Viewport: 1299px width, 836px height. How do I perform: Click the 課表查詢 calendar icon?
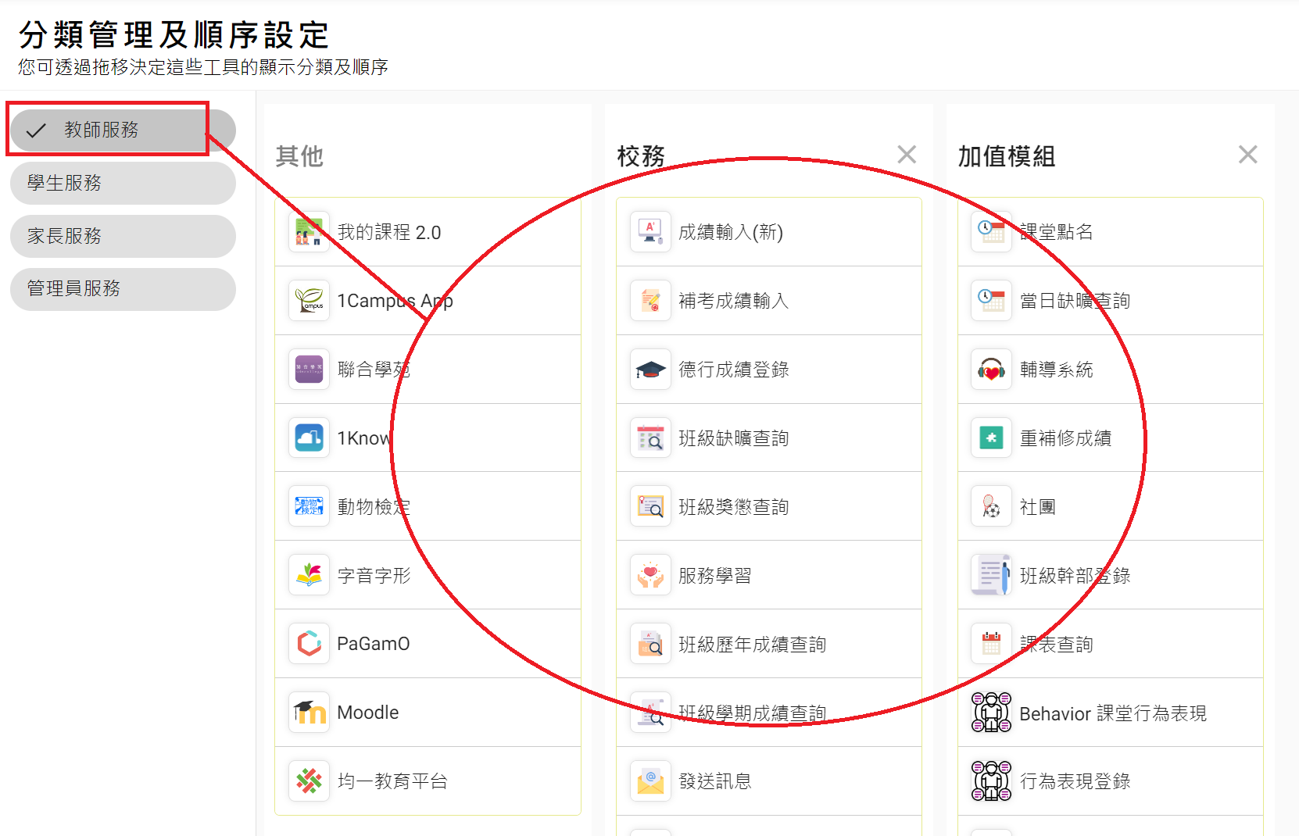tap(991, 644)
